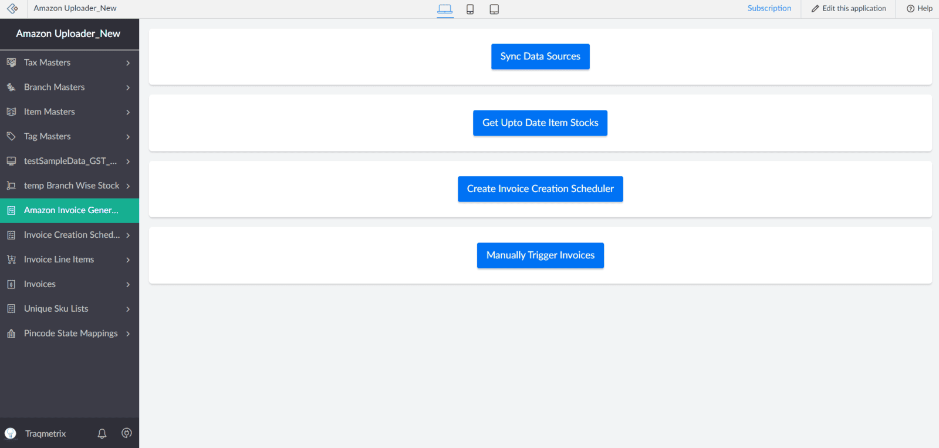
Task: Click the Invoices sidebar icon
Action: click(x=11, y=284)
